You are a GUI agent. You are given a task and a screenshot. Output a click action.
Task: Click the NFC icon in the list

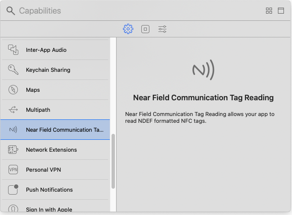(x=13, y=130)
